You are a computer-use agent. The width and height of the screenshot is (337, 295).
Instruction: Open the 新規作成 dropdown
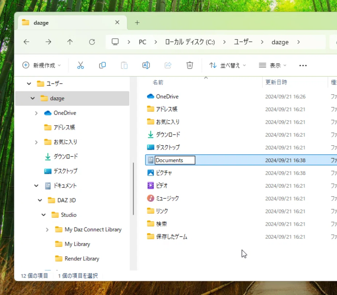pyautogui.click(x=41, y=65)
